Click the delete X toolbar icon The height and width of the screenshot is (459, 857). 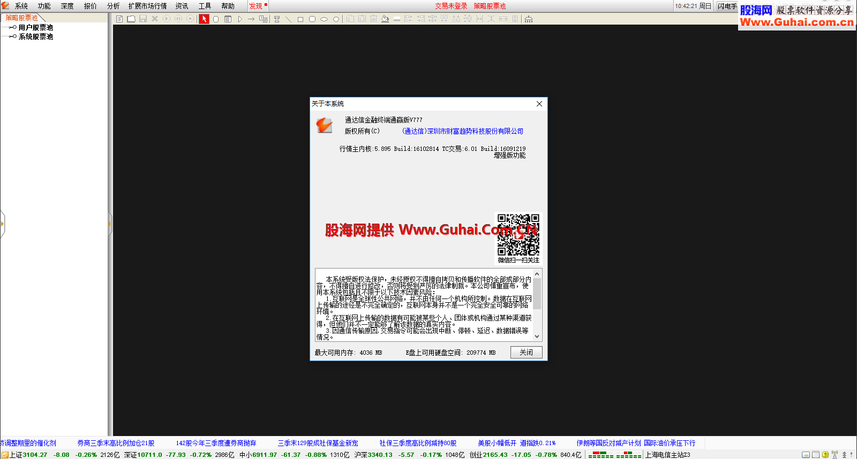155,19
